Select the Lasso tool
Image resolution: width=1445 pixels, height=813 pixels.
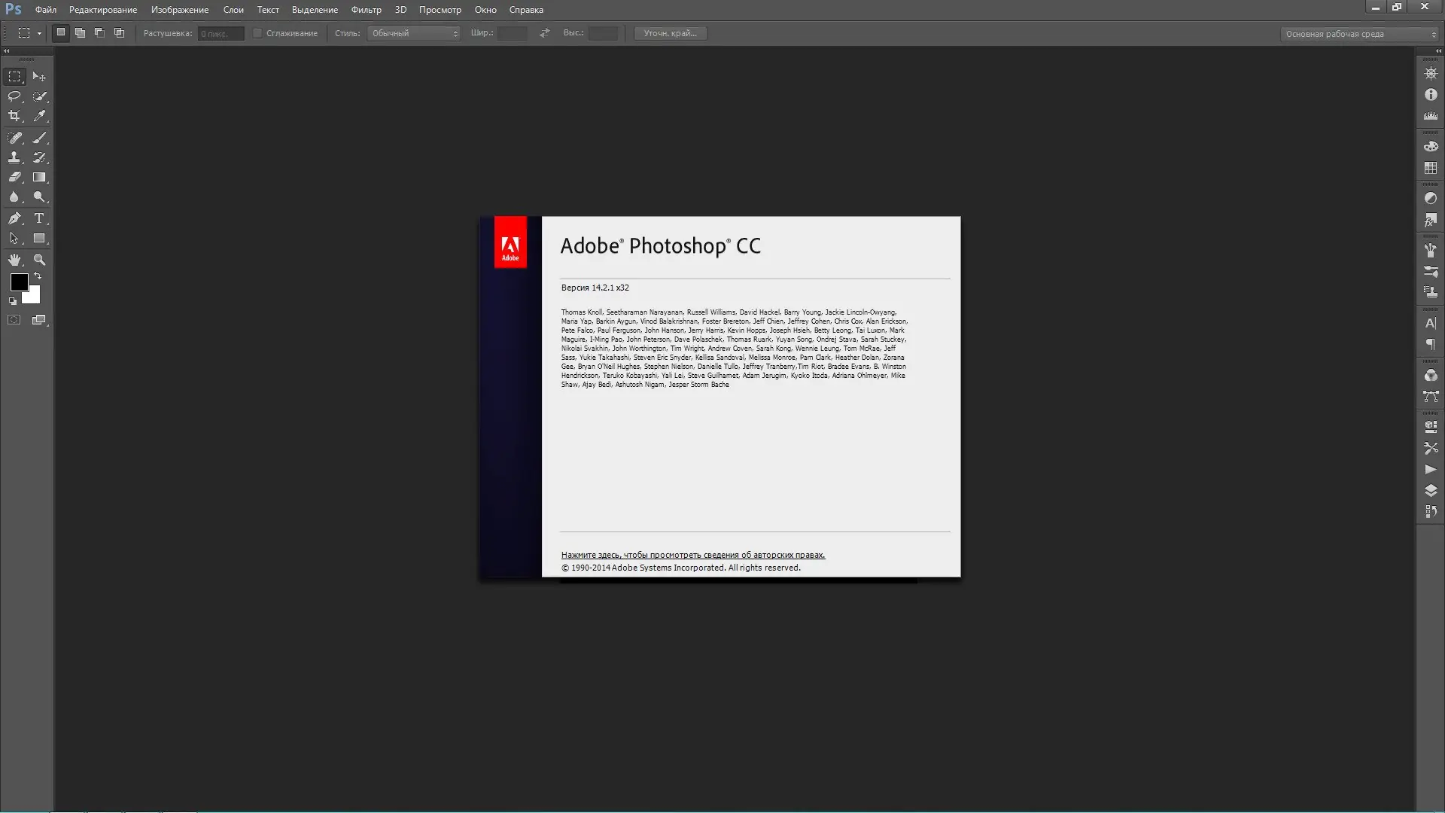click(x=14, y=96)
